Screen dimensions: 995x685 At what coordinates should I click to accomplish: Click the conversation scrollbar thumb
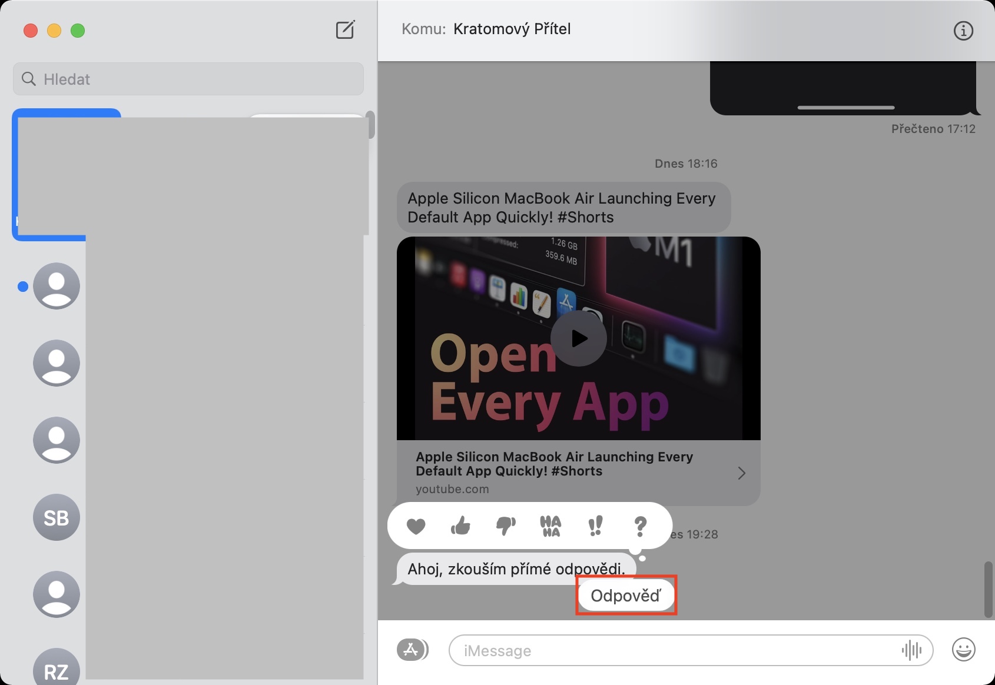click(x=989, y=589)
